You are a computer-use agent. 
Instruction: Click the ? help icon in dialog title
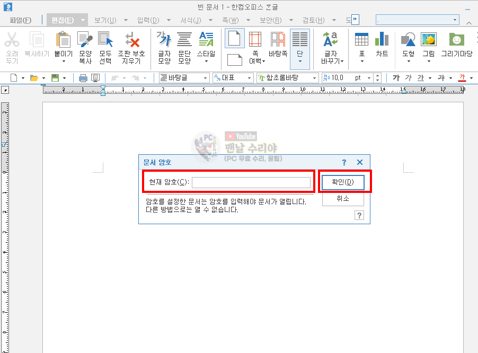tap(344, 163)
